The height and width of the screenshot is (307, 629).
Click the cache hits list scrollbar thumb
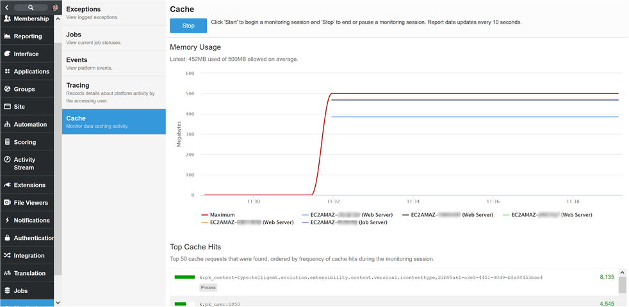coord(622,285)
